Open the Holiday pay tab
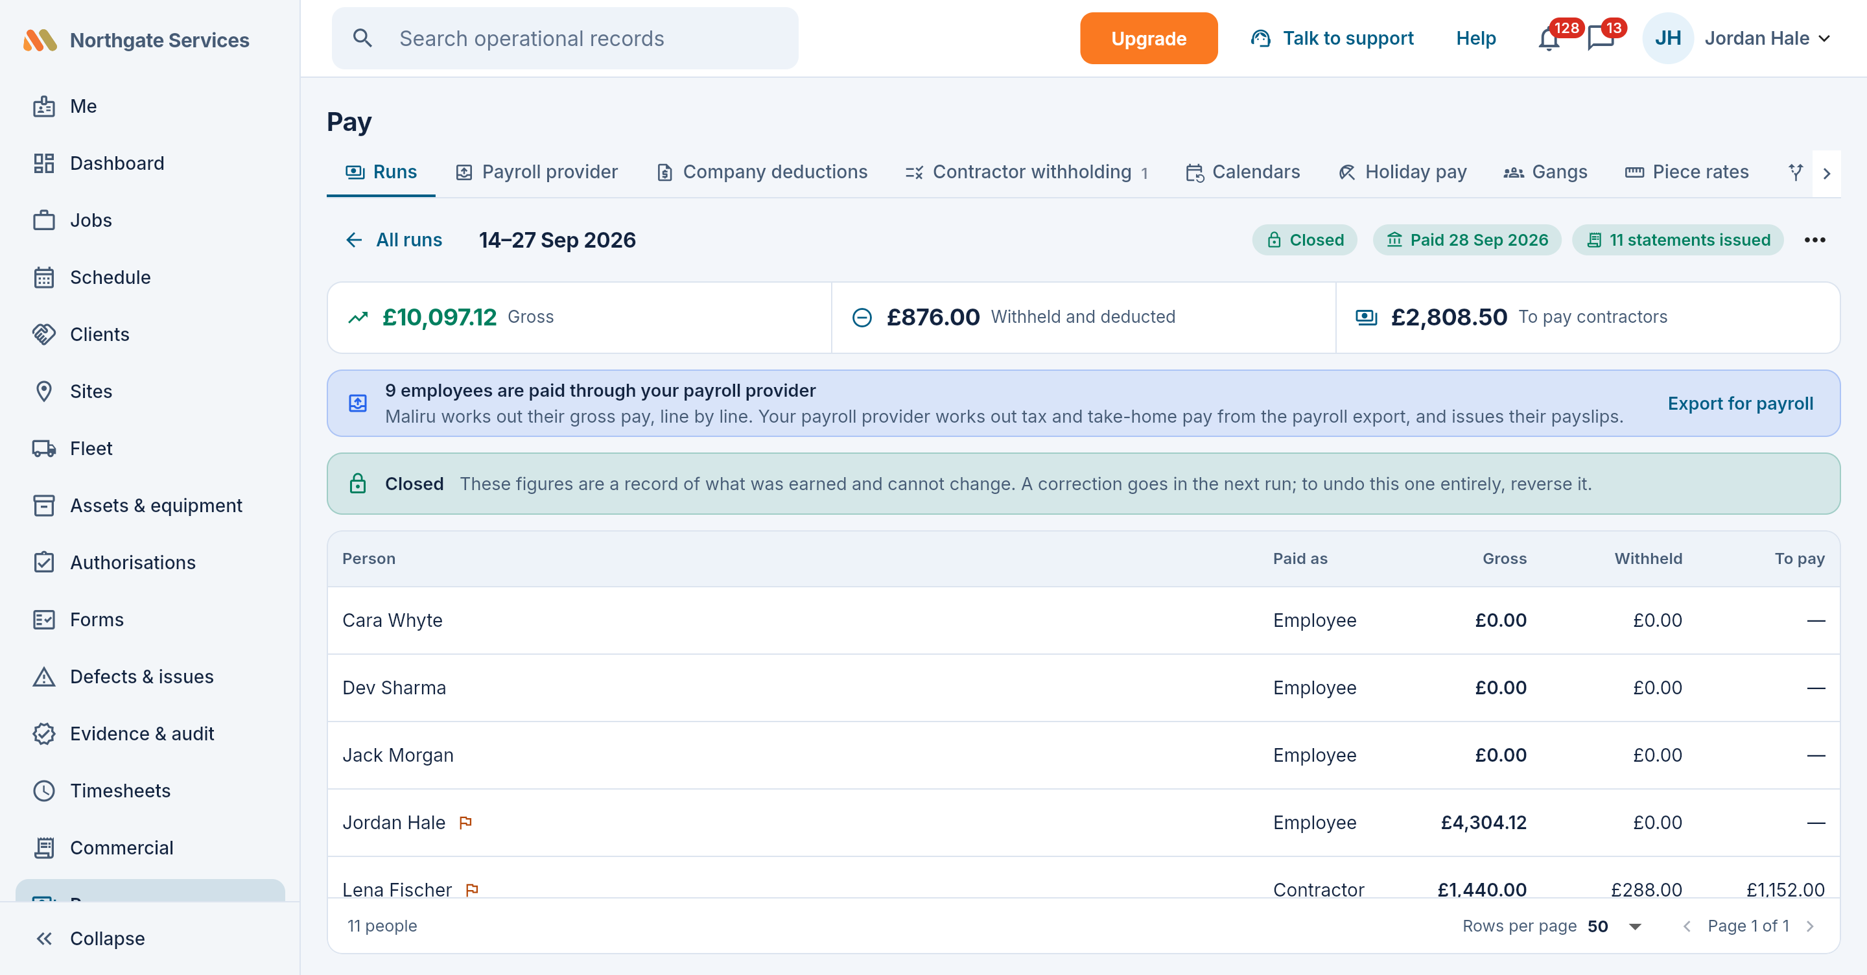Screen dimensions: 1867x975 (x=1402, y=172)
